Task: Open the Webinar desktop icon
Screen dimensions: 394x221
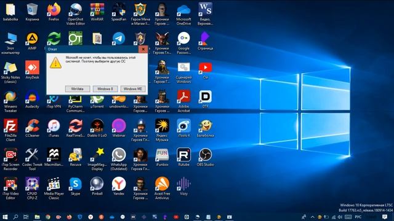Action: pyautogui.click(x=119, y=128)
